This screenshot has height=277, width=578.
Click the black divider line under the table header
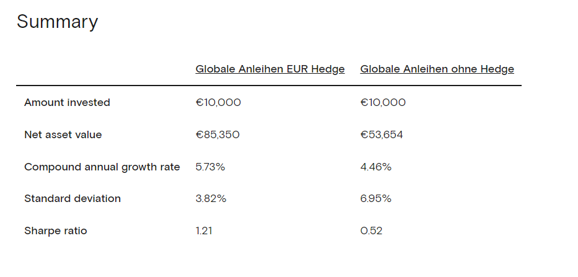point(268,86)
